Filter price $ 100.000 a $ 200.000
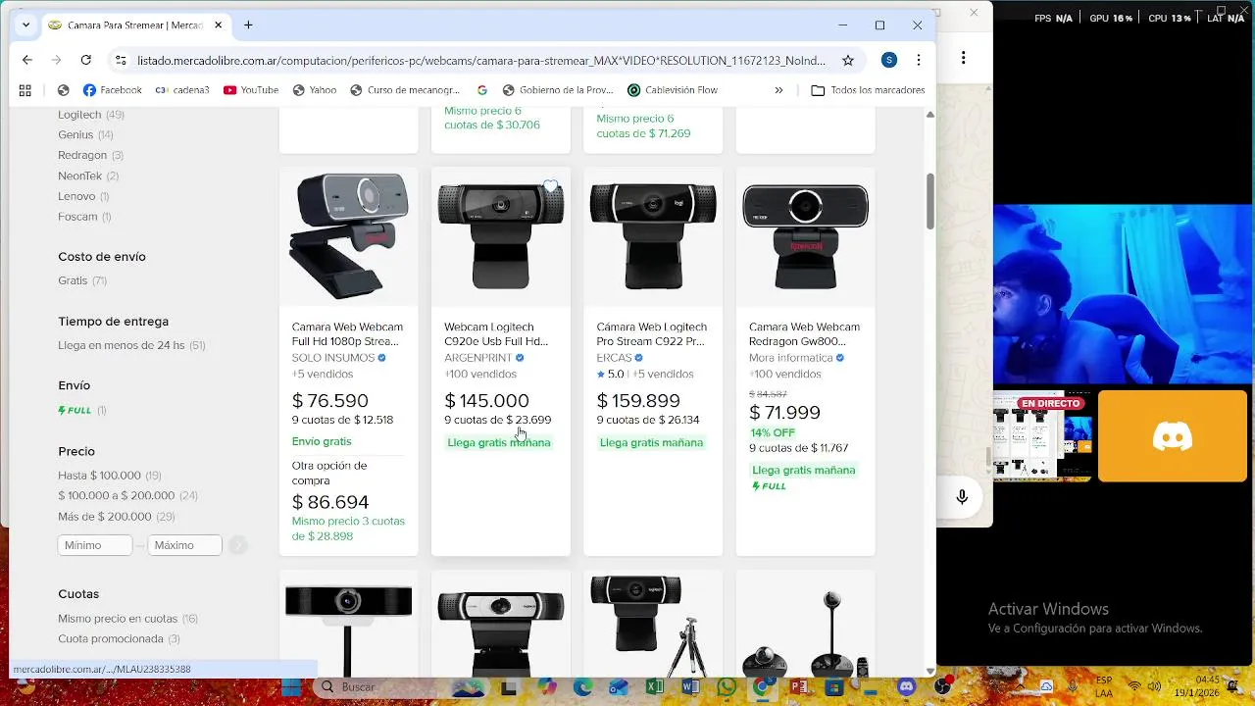Viewport: 1255px width, 706px height. [127, 496]
